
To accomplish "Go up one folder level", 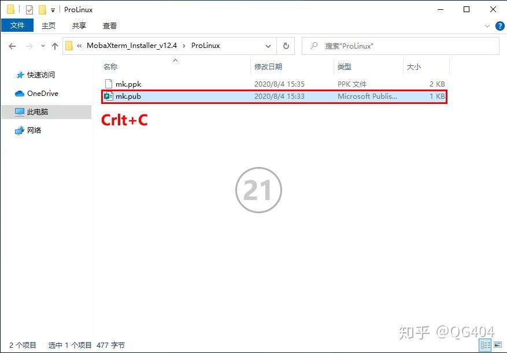I will pyautogui.click(x=55, y=46).
